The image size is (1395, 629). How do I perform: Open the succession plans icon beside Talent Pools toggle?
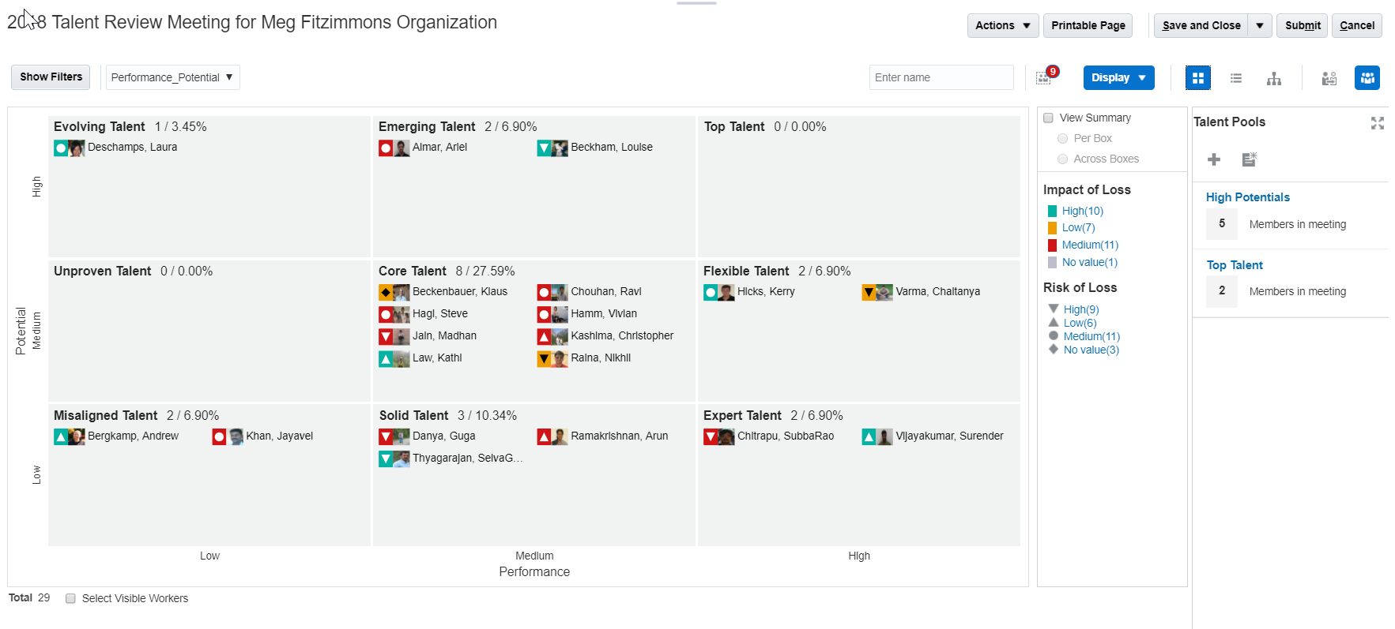tap(1329, 77)
